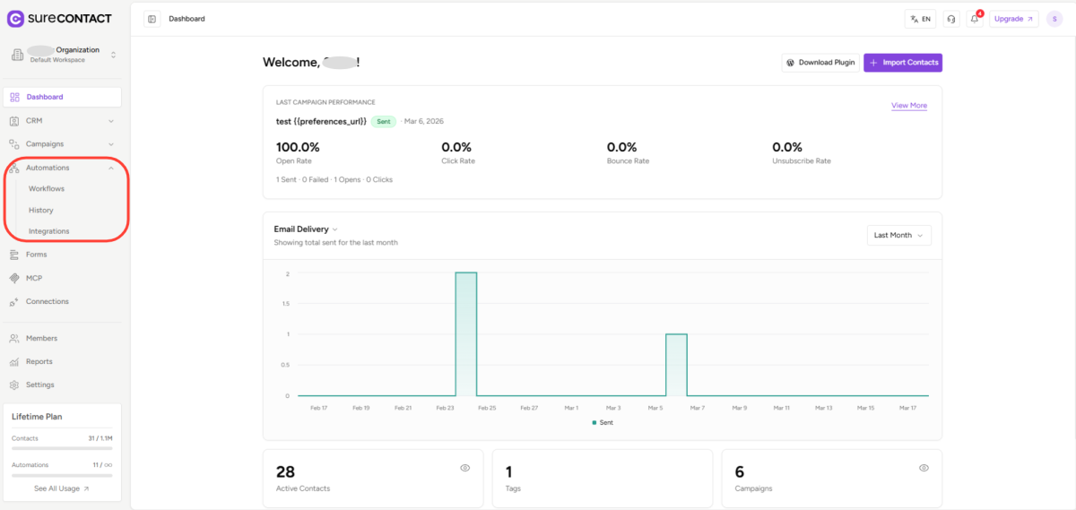This screenshot has width=1076, height=510.
Task: Open History under Automations
Action: 41,210
